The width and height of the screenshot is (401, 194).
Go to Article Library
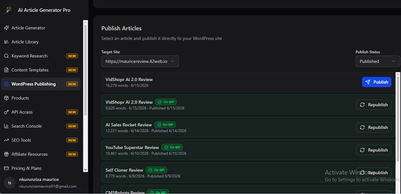click(41, 42)
